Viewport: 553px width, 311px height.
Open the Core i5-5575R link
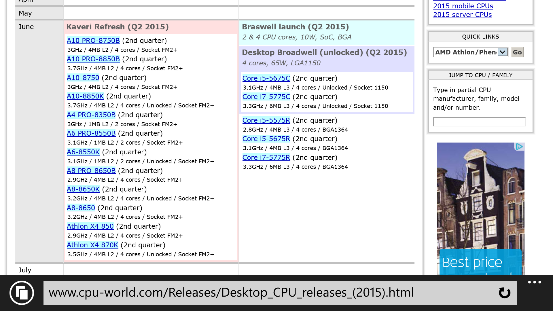tap(266, 120)
